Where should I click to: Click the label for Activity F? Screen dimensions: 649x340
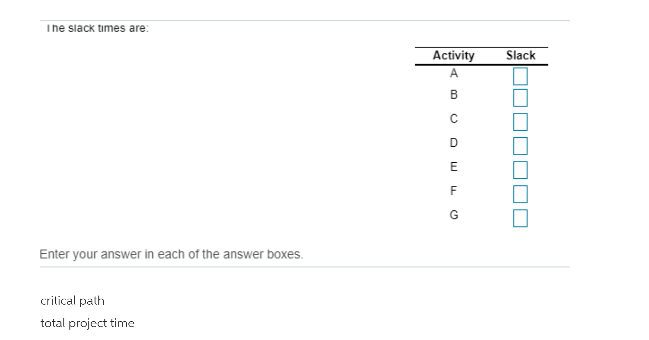[453, 191]
